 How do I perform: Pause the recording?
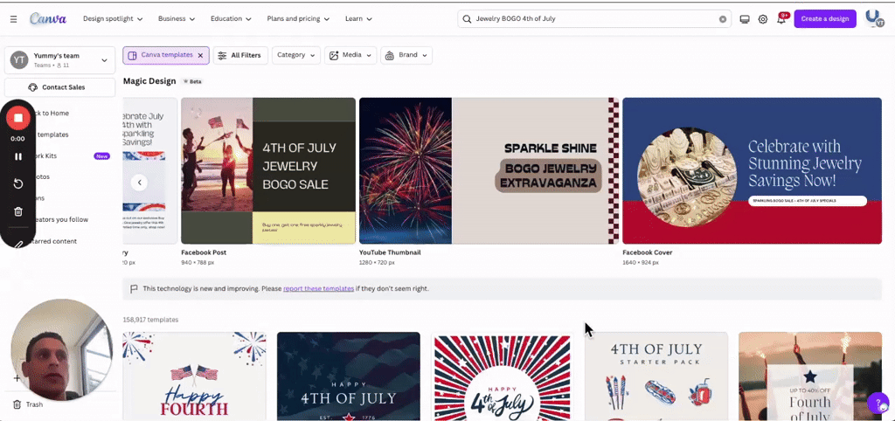tap(18, 156)
